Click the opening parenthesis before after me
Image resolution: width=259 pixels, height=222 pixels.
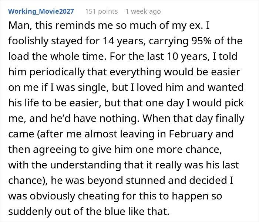(38, 134)
